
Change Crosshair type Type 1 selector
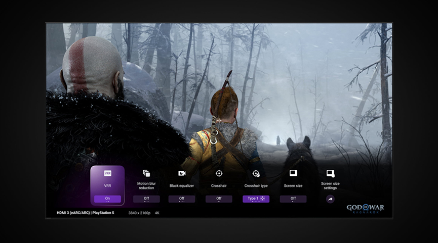[x=256, y=199]
